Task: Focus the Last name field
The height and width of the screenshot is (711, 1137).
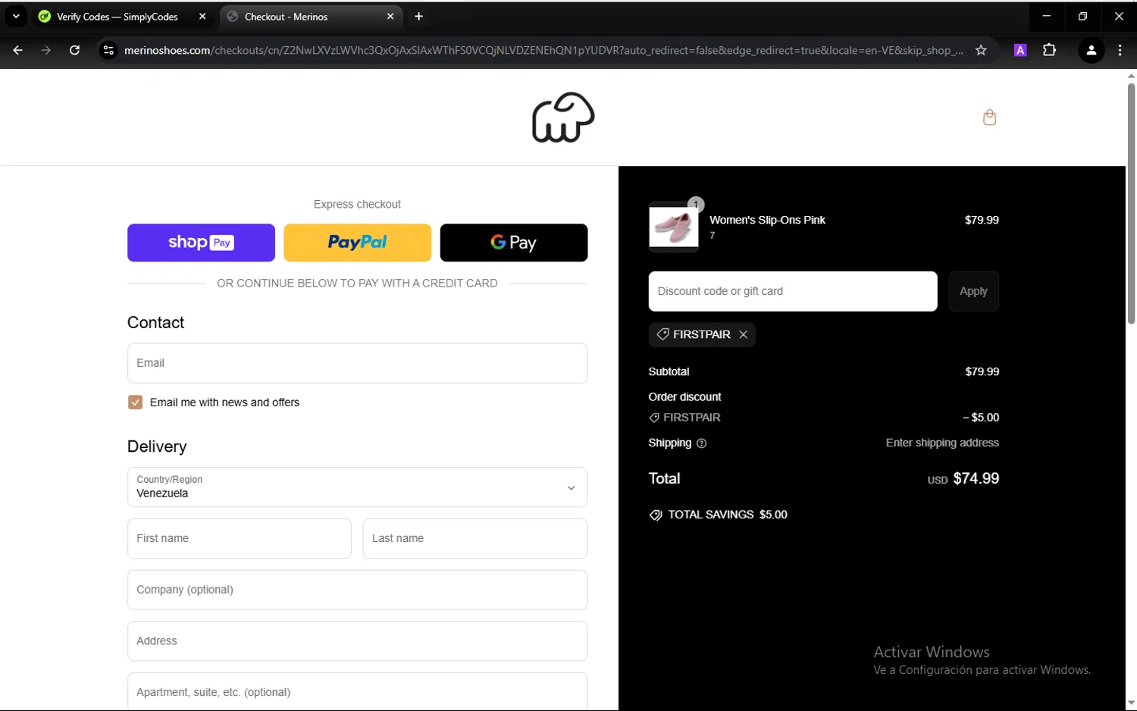Action: (475, 538)
